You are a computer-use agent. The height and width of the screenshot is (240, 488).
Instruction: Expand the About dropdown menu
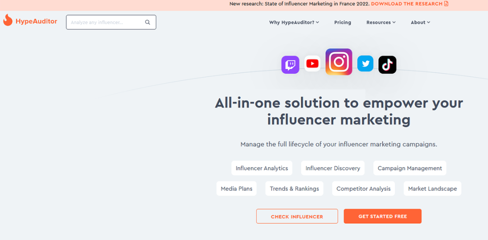[x=421, y=23]
